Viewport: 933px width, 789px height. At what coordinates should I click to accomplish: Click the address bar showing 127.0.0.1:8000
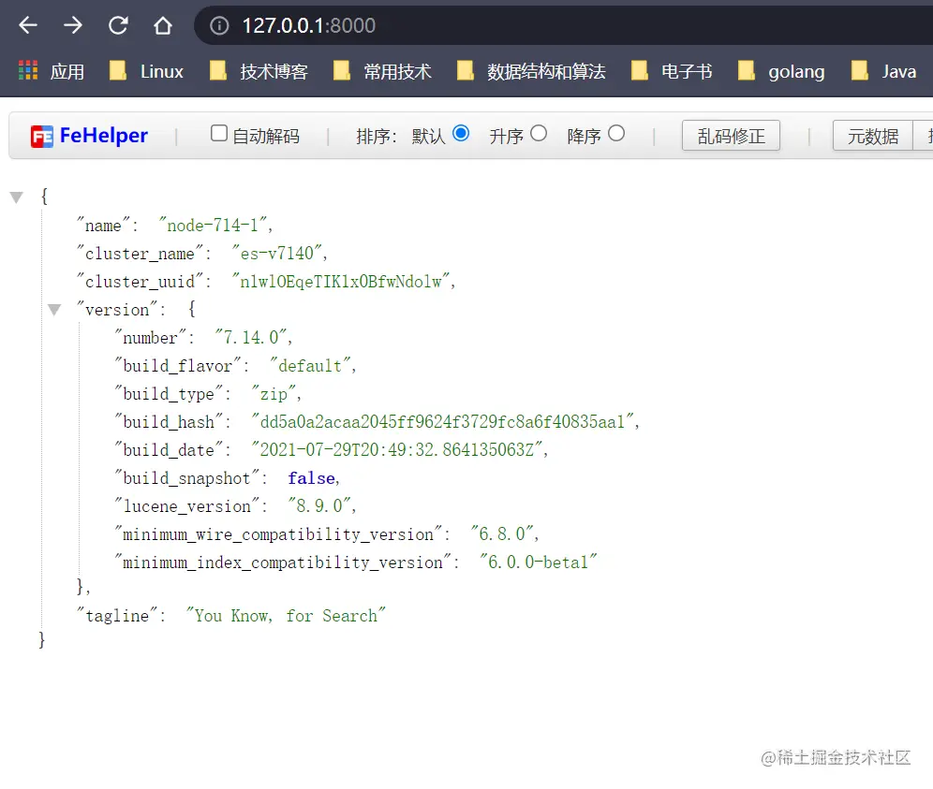(x=565, y=25)
